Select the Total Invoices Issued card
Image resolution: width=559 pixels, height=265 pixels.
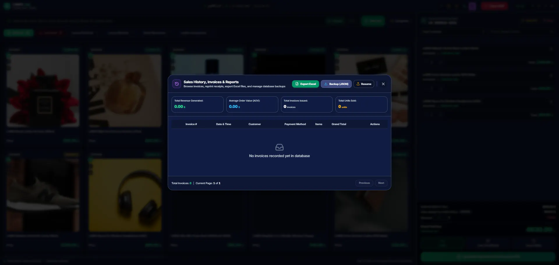point(307,104)
